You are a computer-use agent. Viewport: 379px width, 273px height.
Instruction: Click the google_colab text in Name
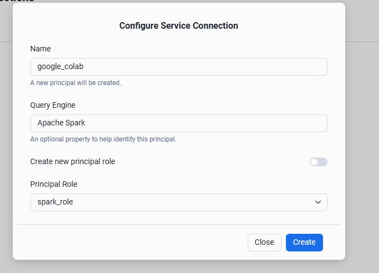click(60, 67)
